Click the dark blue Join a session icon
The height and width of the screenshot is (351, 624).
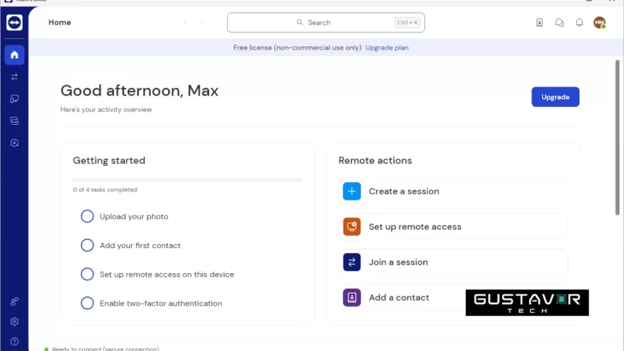352,262
